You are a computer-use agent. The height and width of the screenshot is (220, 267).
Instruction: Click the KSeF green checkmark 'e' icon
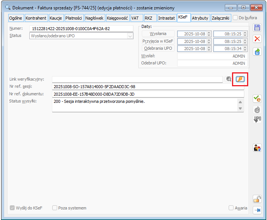257,99
